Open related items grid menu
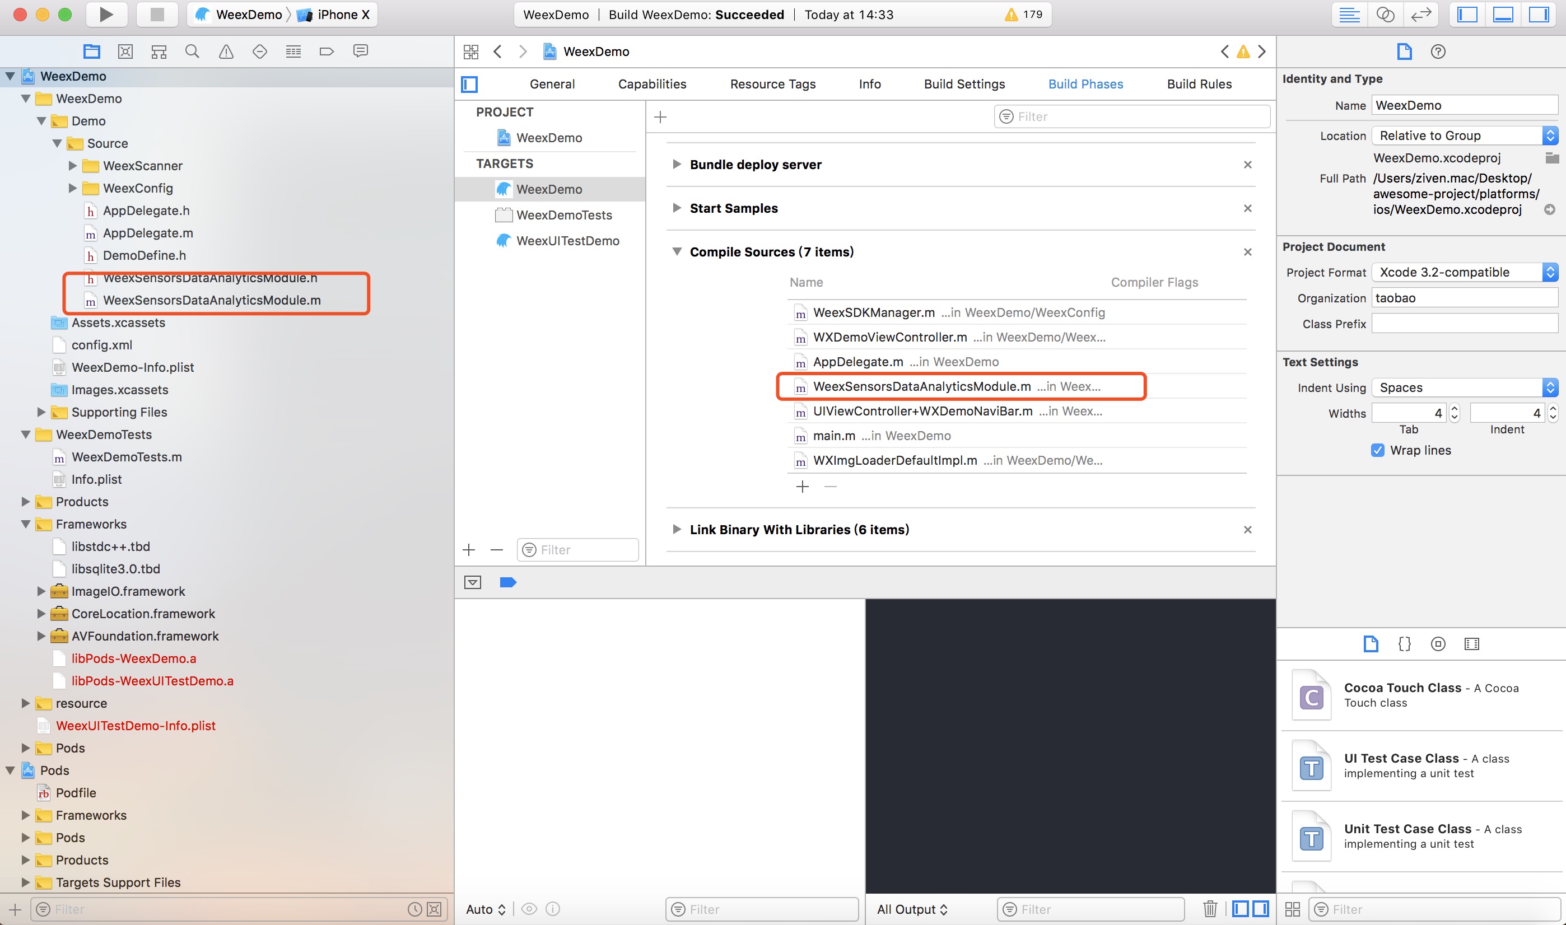Image resolution: width=1566 pixels, height=925 pixels. coord(471,52)
